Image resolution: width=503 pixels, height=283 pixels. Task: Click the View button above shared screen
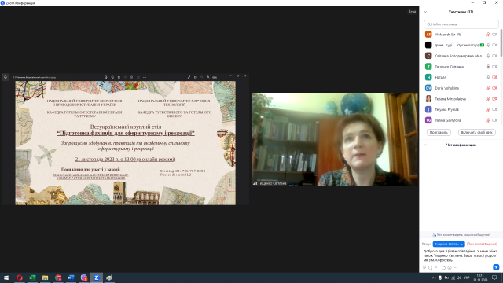[412, 12]
